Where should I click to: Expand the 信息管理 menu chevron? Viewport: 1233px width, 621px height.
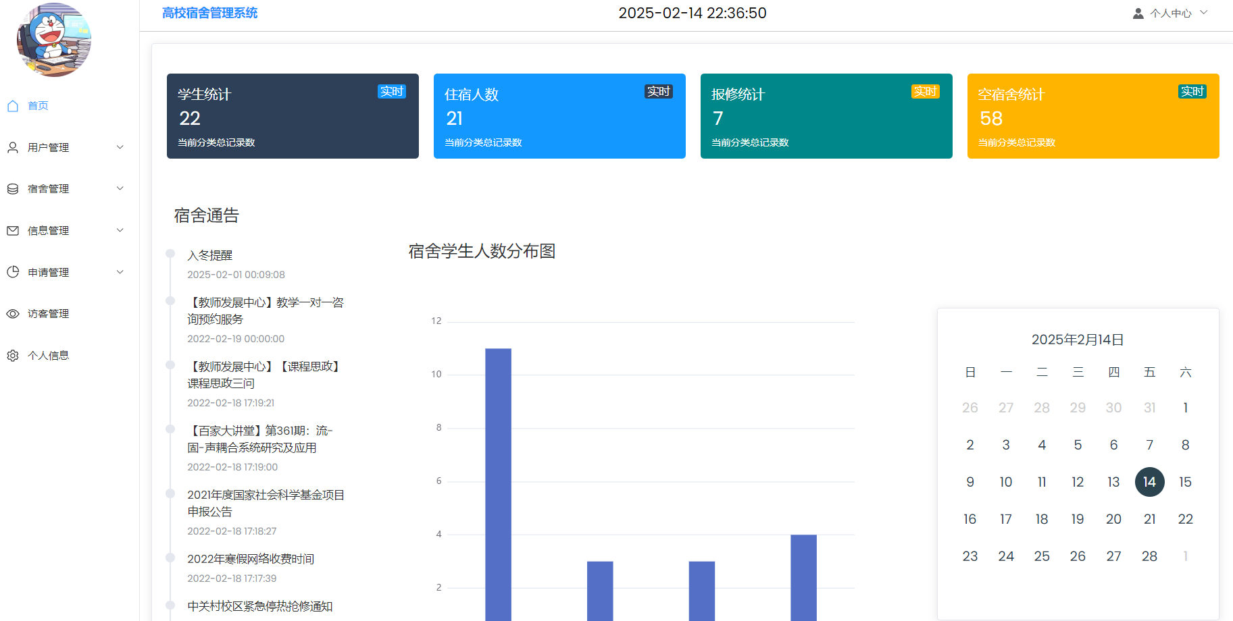[x=120, y=230]
